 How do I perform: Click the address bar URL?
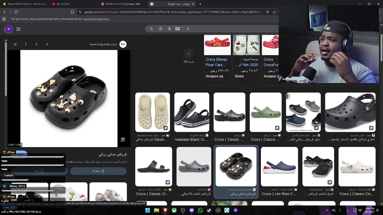(173, 12)
